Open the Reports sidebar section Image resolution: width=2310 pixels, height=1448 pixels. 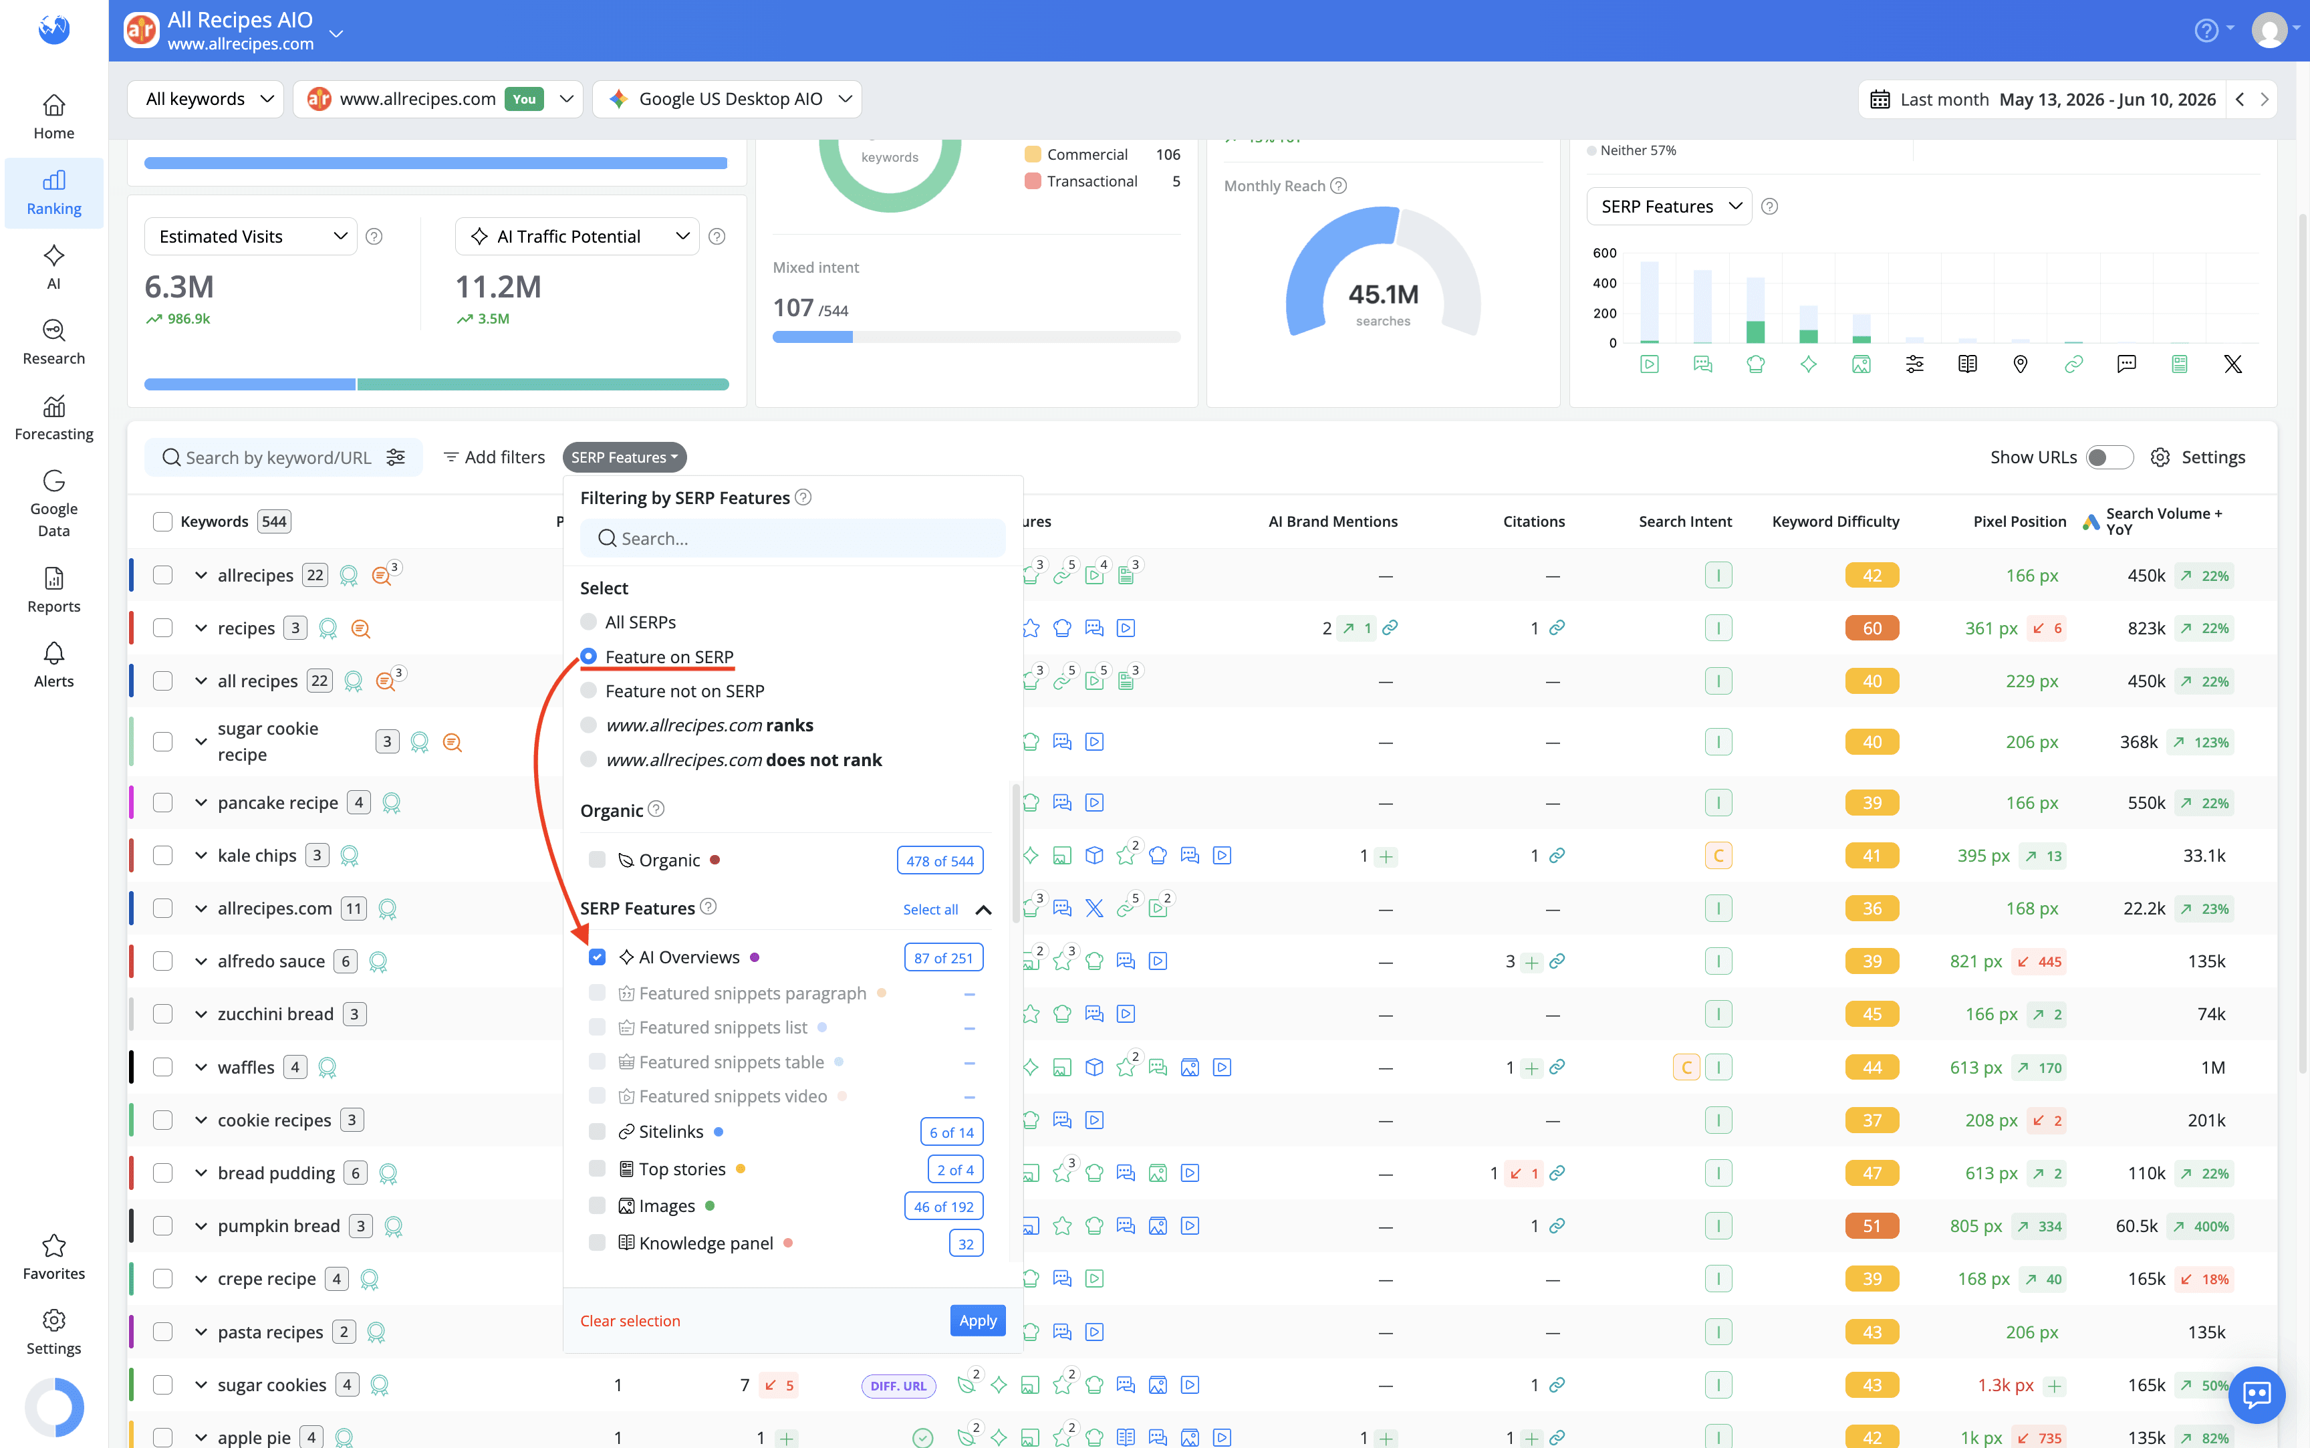pyautogui.click(x=53, y=590)
